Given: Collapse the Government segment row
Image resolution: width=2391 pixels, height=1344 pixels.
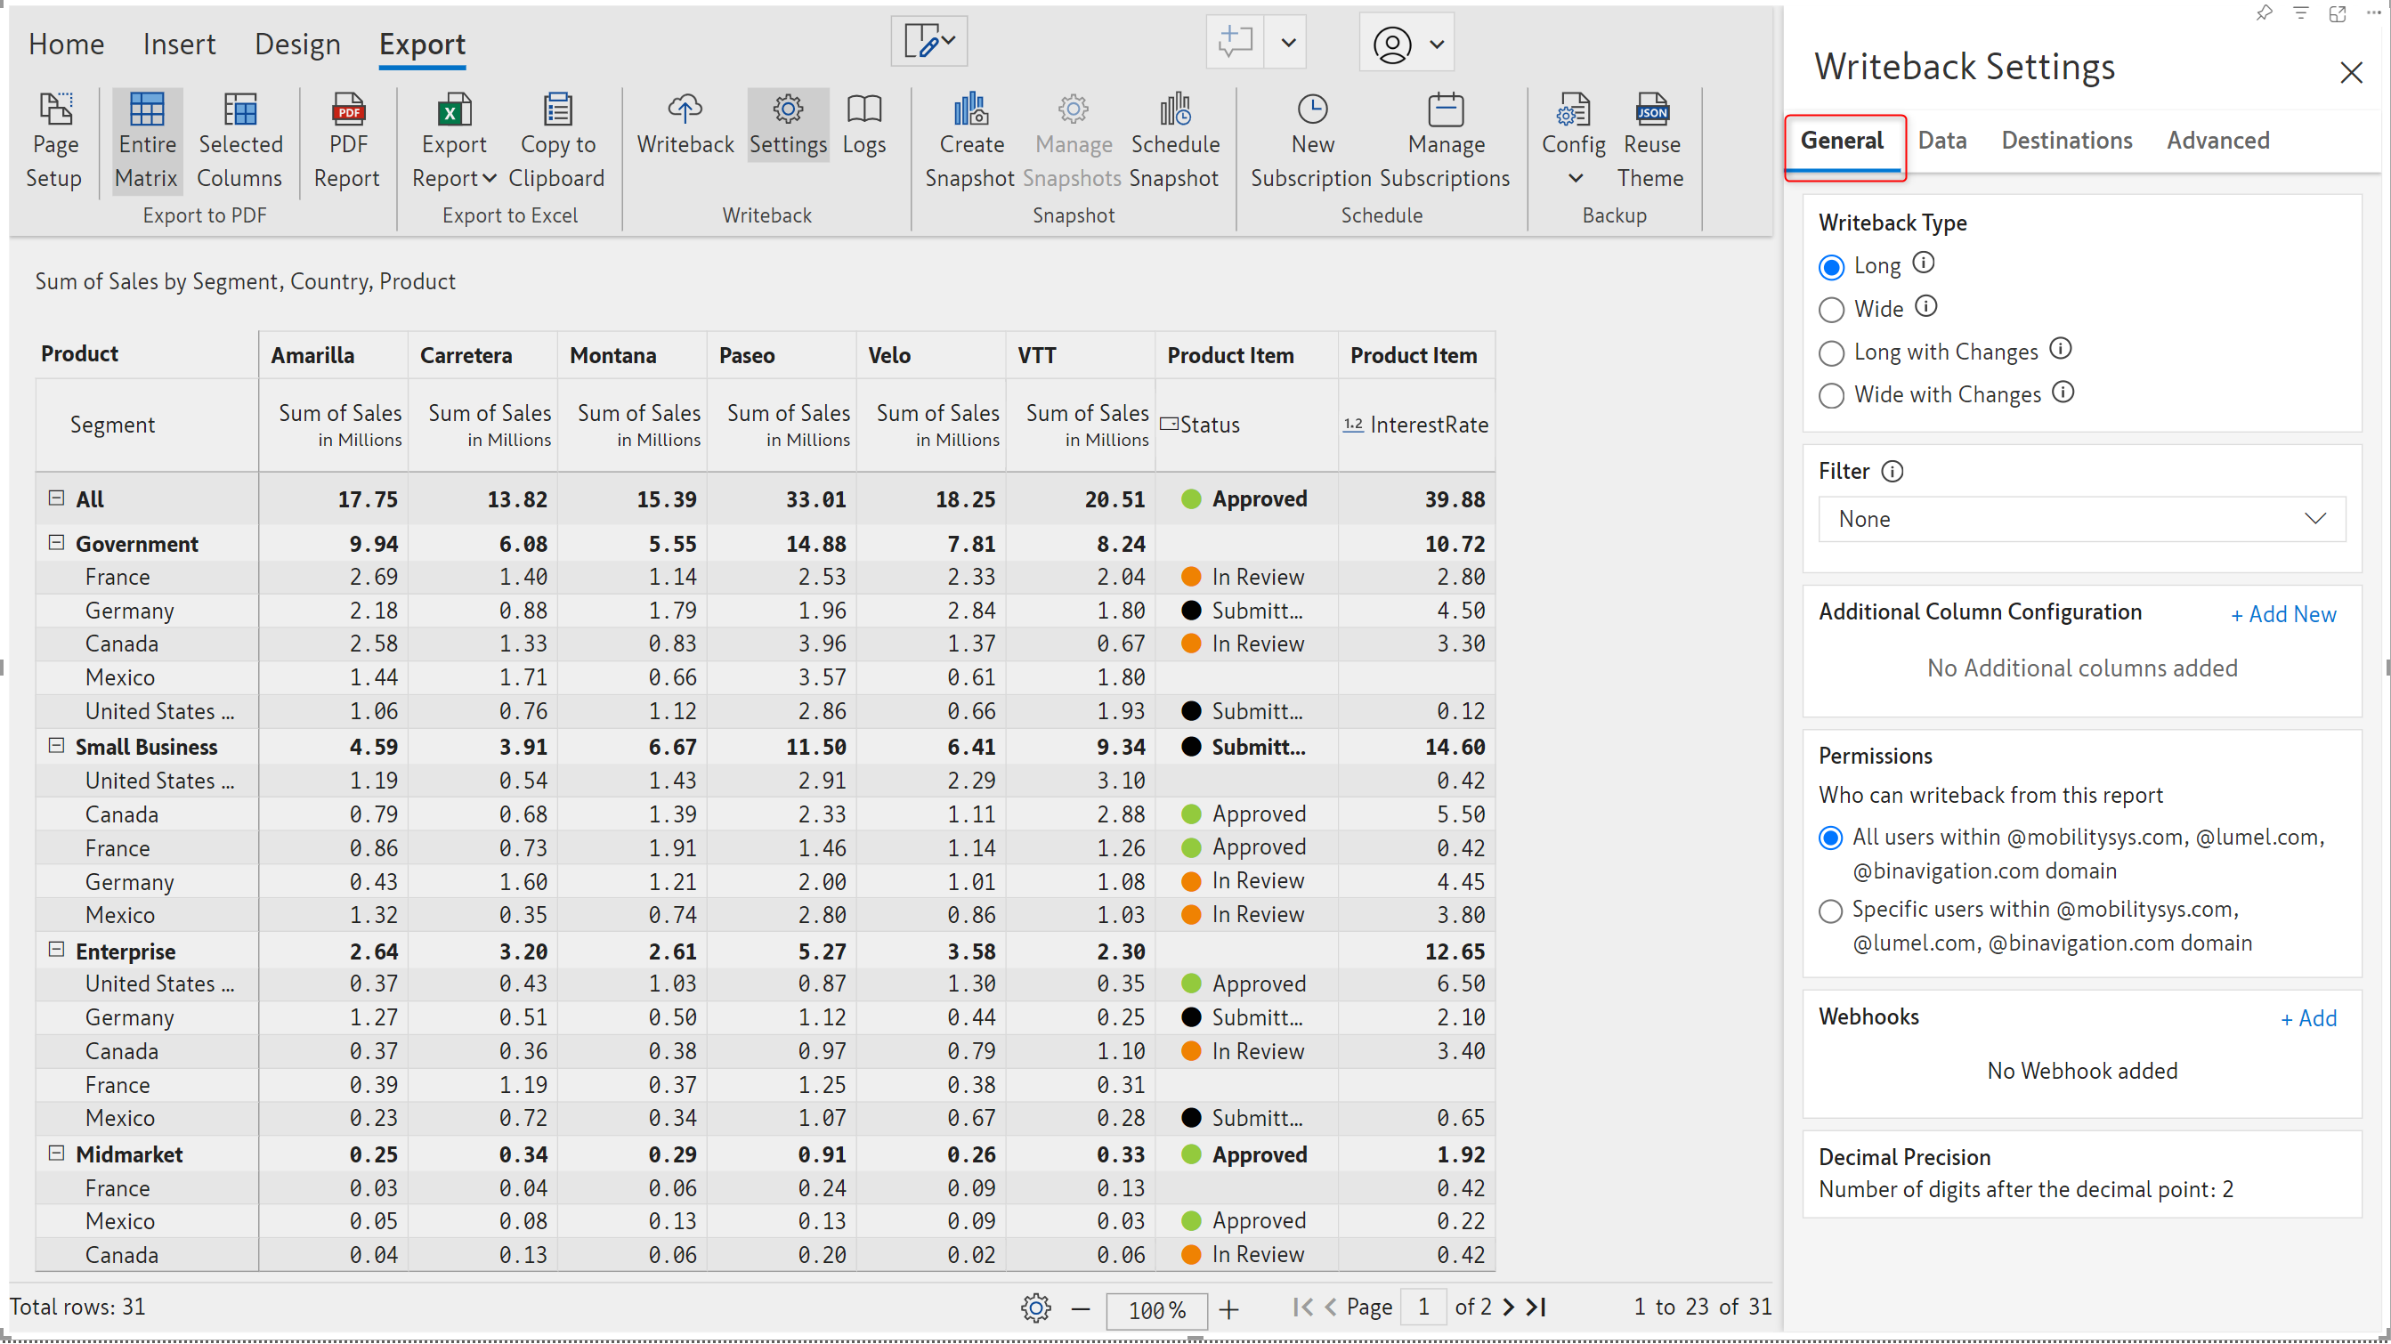Looking at the screenshot, I should [x=57, y=543].
